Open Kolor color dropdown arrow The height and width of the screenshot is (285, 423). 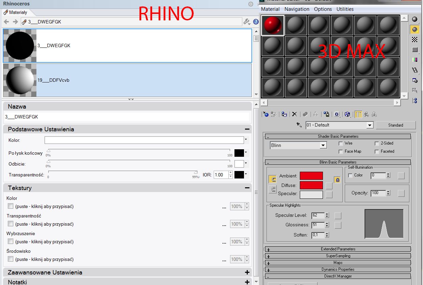(246, 140)
